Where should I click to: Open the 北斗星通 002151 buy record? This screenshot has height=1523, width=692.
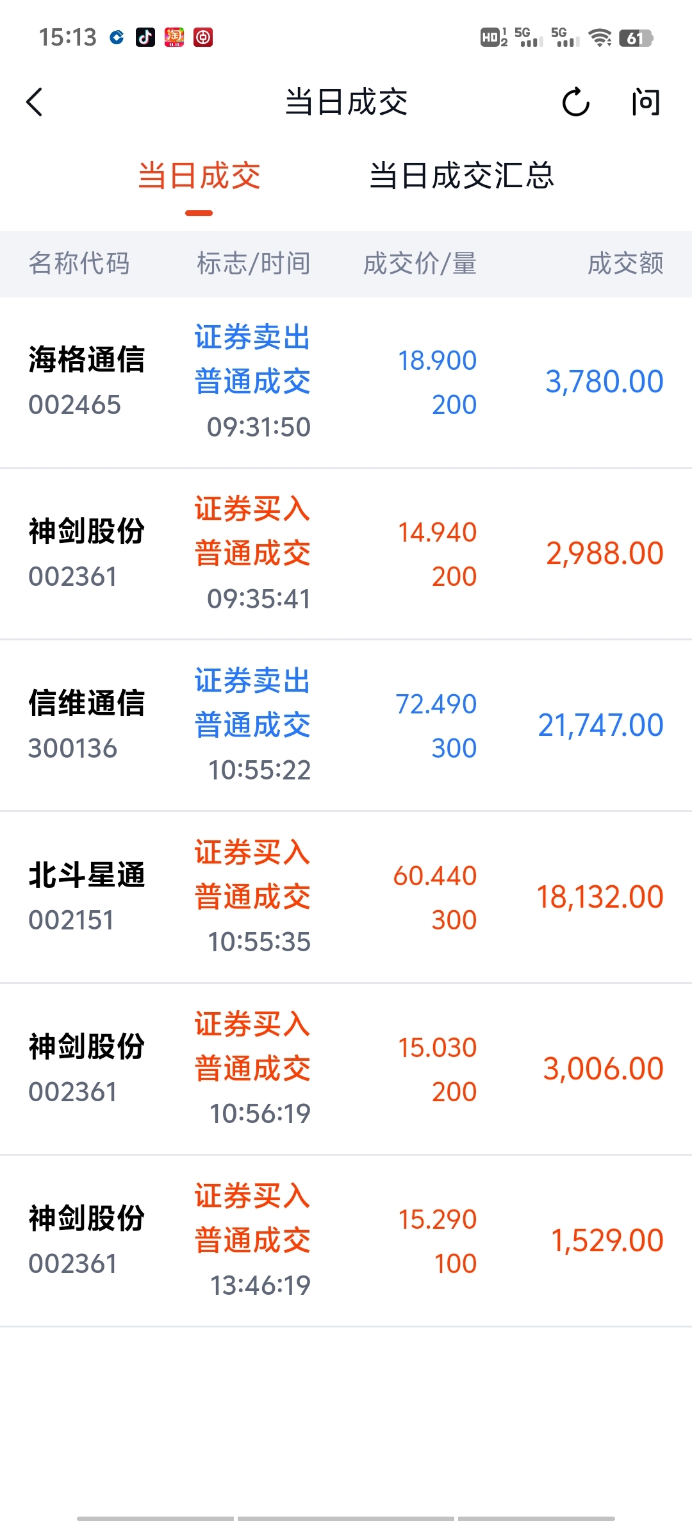[x=346, y=897]
